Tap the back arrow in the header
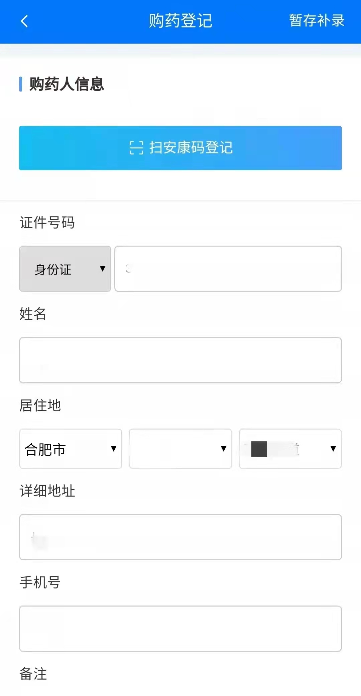Image resolution: width=361 pixels, height=696 pixels. coord(24,21)
